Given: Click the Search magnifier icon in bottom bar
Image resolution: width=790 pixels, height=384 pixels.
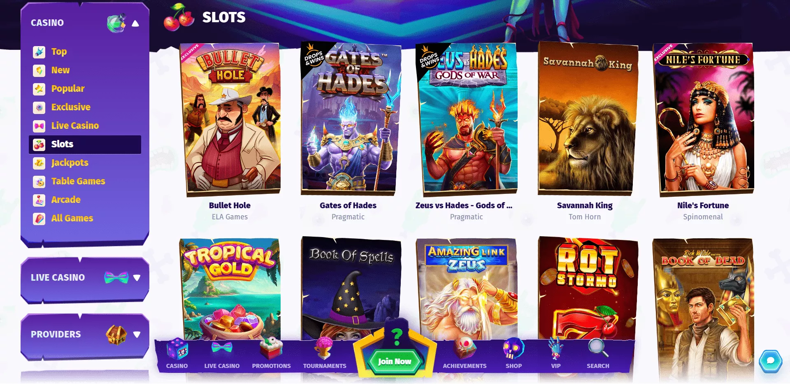Looking at the screenshot, I should 598,348.
